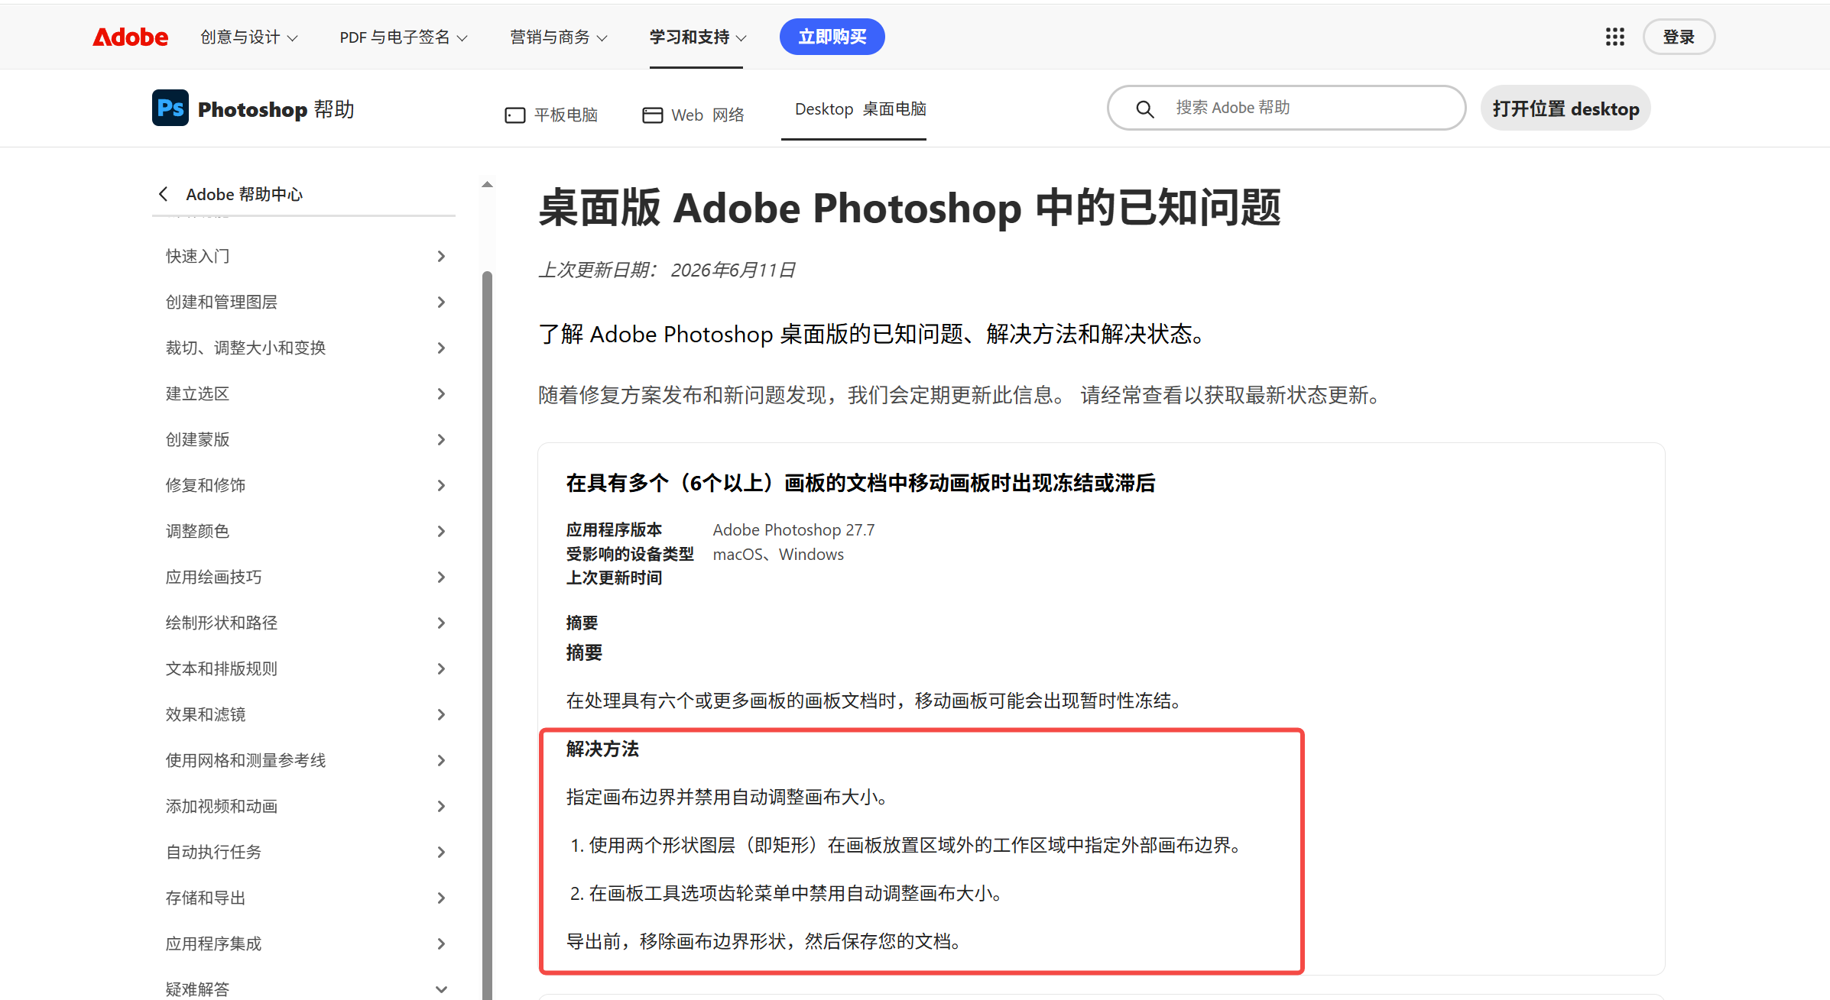Click the 上次更新时间 label
1830x1000 pixels.
tap(614, 578)
